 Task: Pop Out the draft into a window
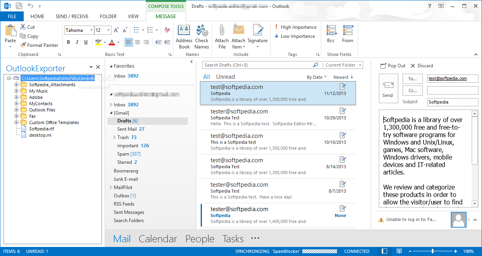393,66
